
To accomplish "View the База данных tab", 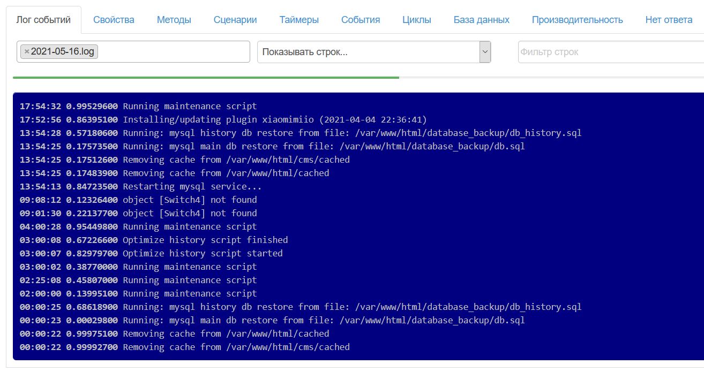I will [481, 20].
